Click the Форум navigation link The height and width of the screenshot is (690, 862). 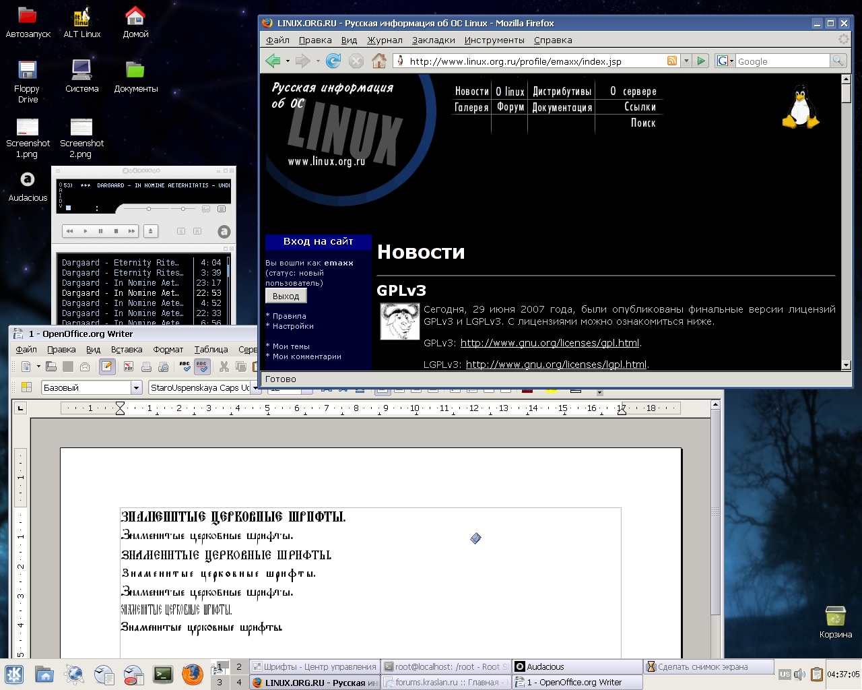[510, 107]
